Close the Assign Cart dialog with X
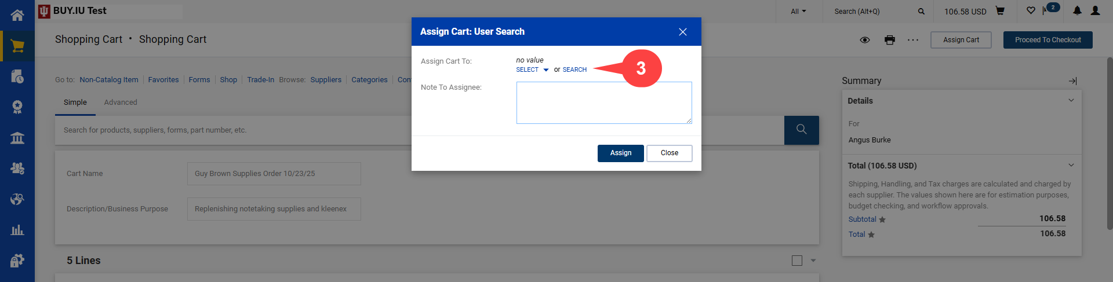This screenshot has height=282, width=1113. pos(682,32)
